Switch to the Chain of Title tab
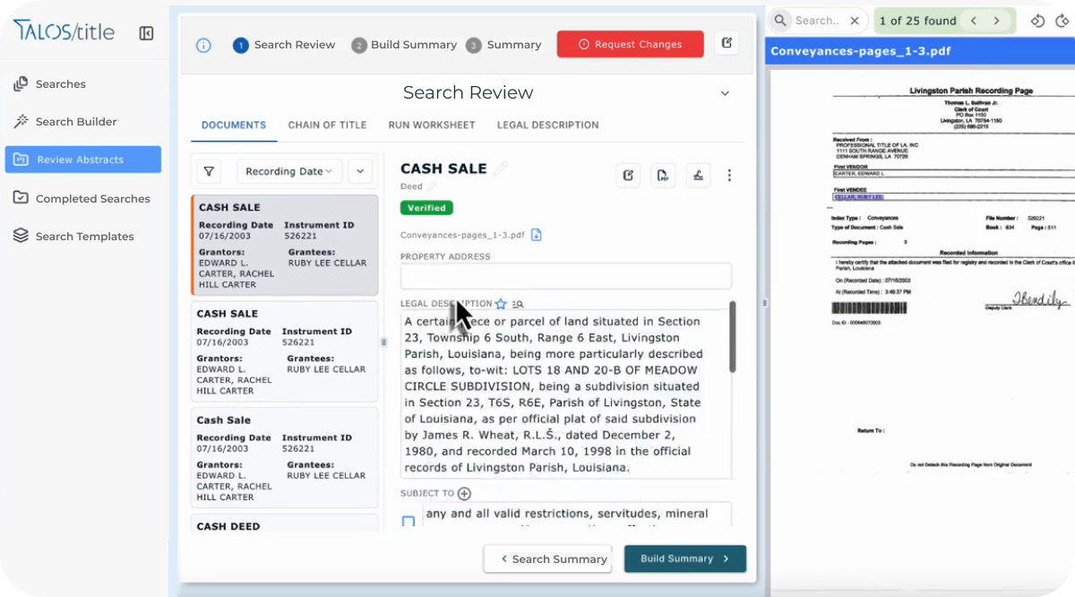The image size is (1075, 597). (327, 125)
